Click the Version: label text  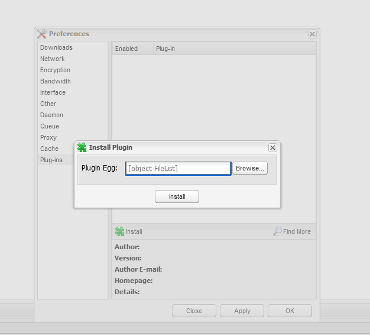pos(128,258)
